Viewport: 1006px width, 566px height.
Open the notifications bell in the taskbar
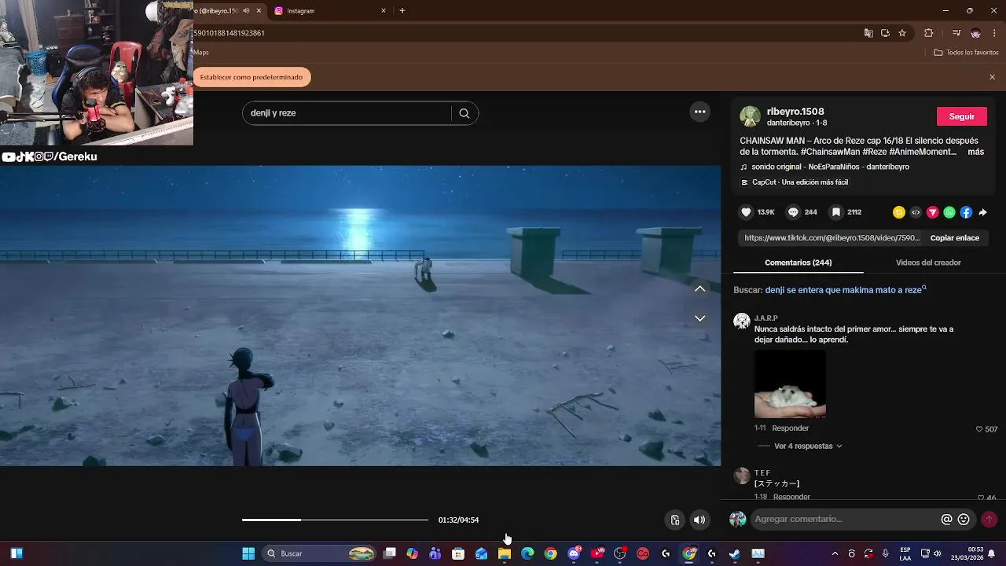[x=992, y=553]
